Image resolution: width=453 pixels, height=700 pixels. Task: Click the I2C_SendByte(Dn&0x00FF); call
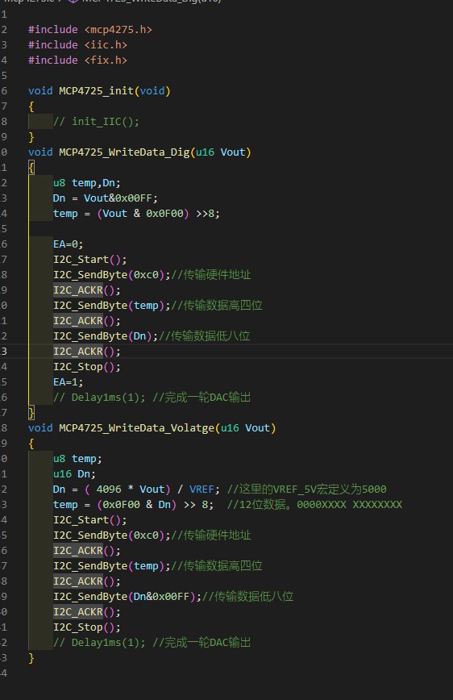[x=127, y=597]
